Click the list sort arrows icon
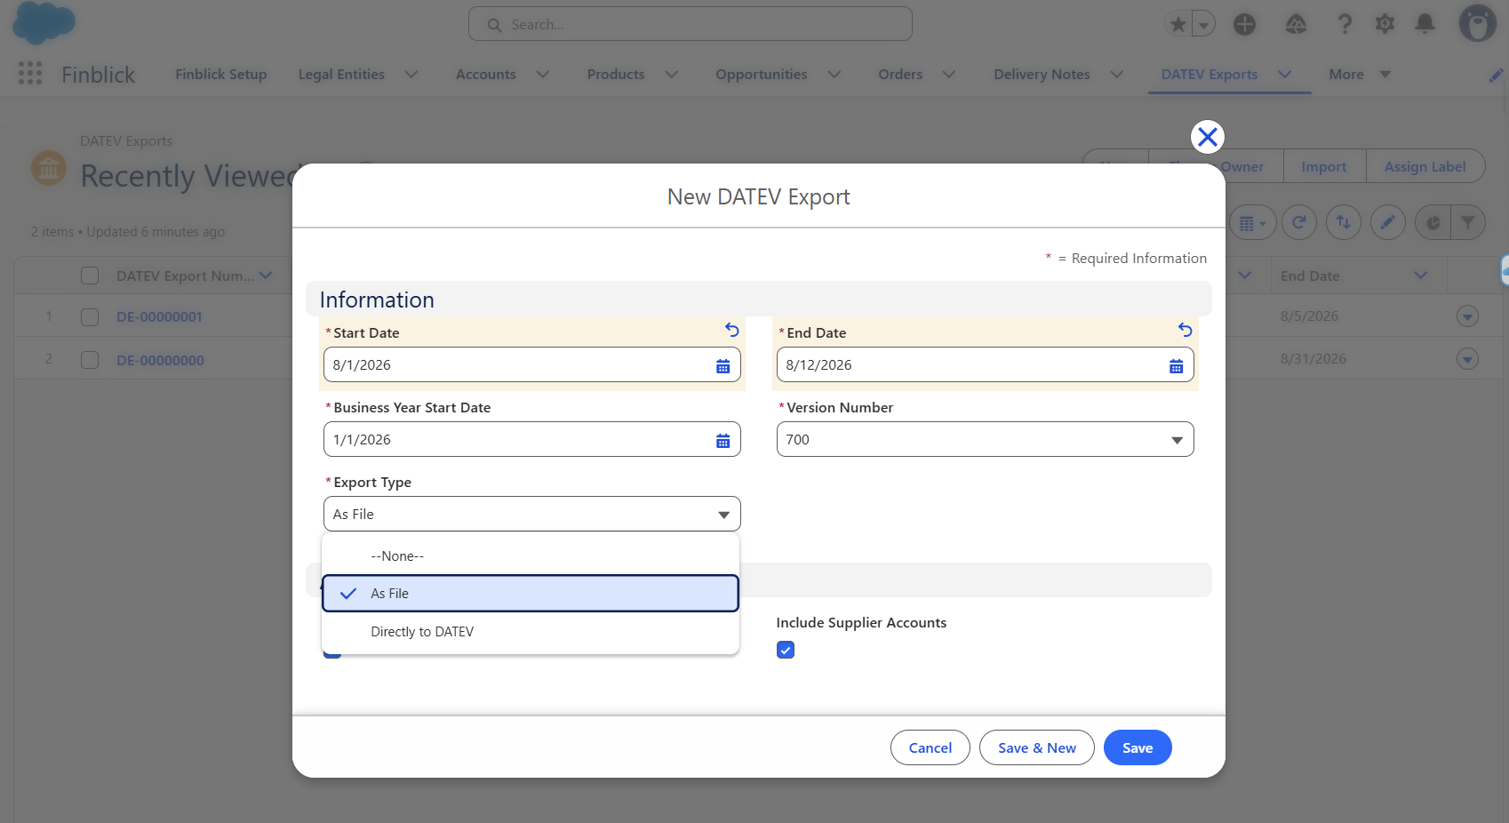Image resolution: width=1509 pixels, height=823 pixels. (1344, 222)
